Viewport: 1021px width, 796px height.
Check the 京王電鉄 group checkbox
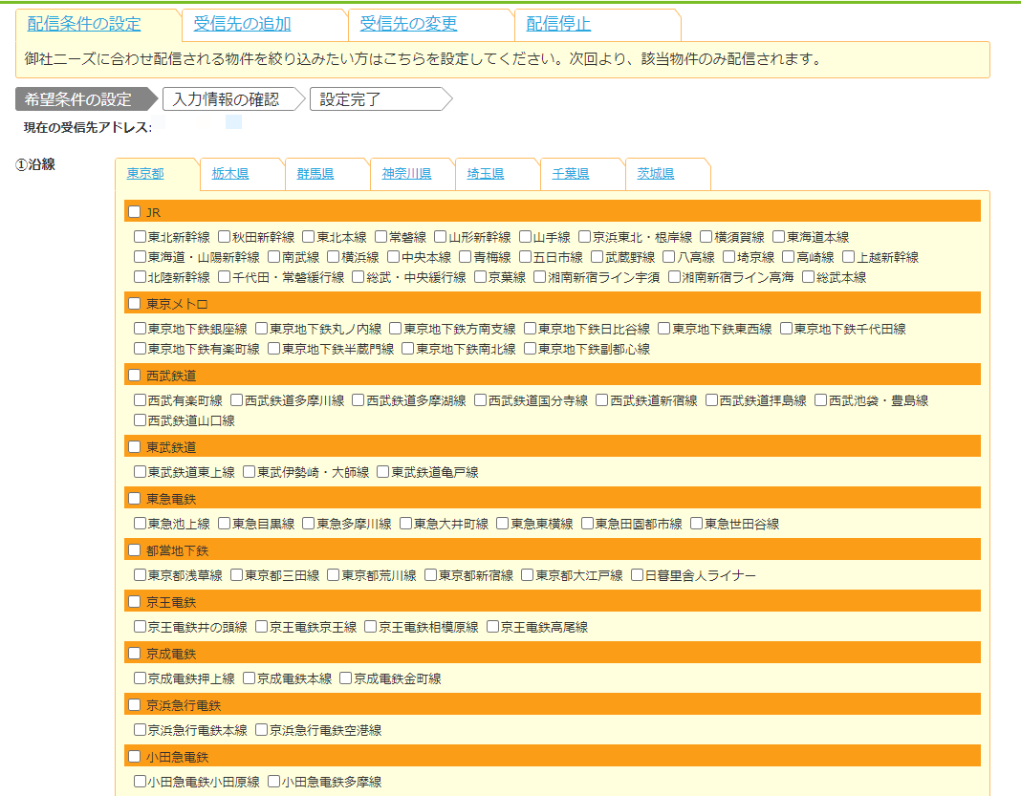(135, 601)
